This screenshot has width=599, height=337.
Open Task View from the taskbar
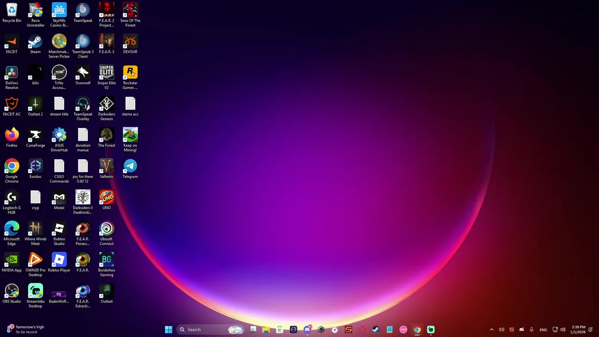click(253, 330)
